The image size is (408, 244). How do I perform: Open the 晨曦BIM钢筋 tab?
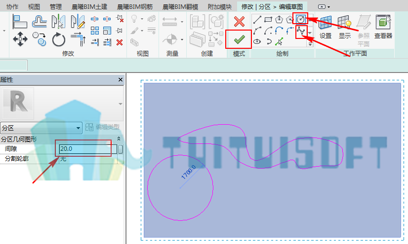coord(135,6)
